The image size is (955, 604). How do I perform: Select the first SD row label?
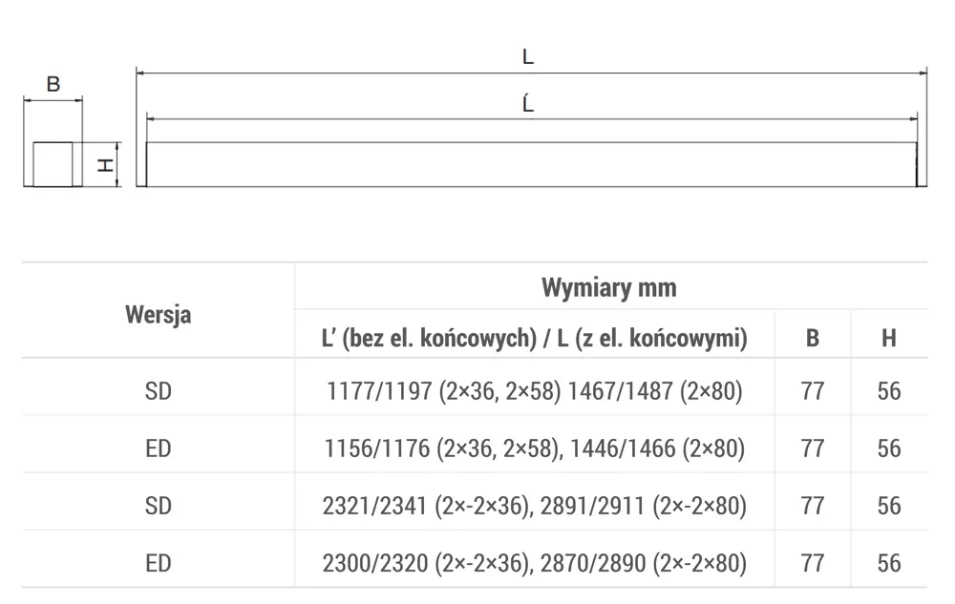pyautogui.click(x=159, y=390)
